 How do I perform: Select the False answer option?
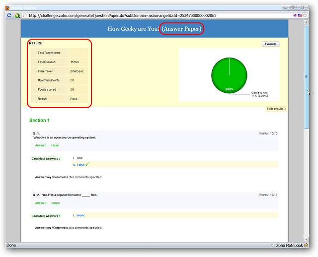81,165
